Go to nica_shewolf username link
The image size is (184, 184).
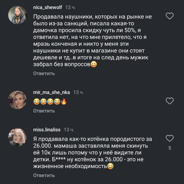pyautogui.click(x=48, y=7)
